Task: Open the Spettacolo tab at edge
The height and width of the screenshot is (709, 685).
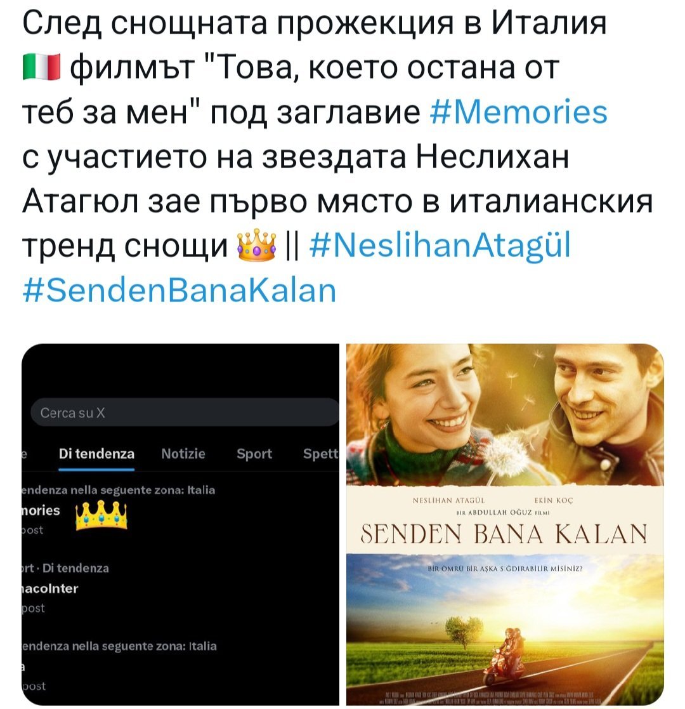Action: (320, 454)
